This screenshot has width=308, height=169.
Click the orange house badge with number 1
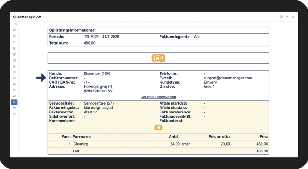pos(159,58)
